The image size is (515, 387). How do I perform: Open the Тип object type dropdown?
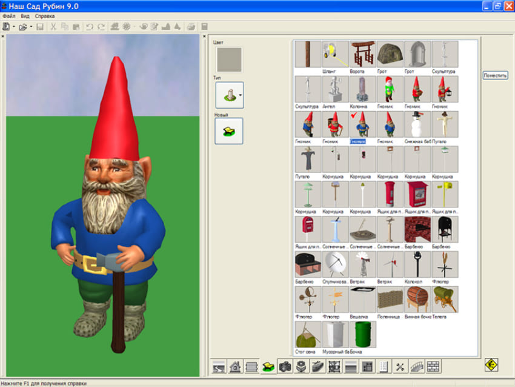pyautogui.click(x=230, y=95)
